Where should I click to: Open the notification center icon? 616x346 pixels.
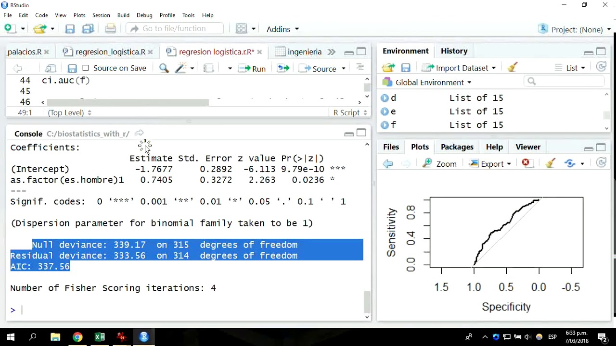tap(602, 337)
